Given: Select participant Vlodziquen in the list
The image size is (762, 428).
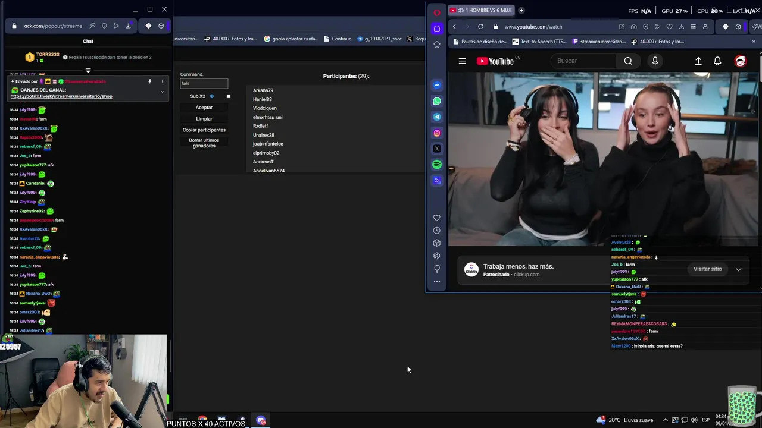Looking at the screenshot, I should [265, 108].
